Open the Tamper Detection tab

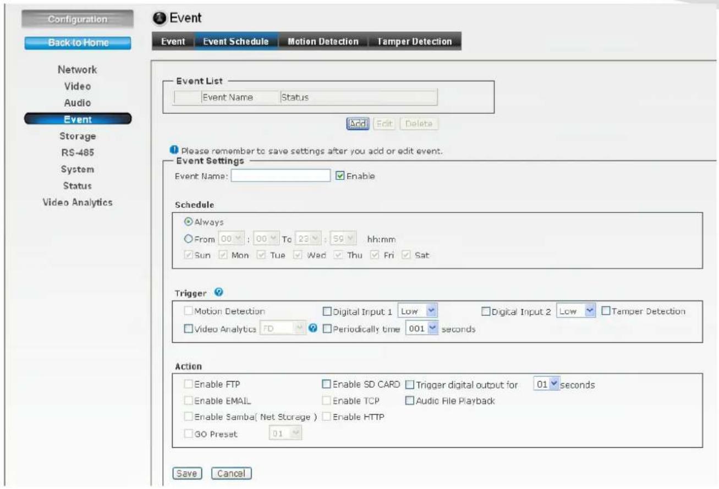pyautogui.click(x=415, y=42)
